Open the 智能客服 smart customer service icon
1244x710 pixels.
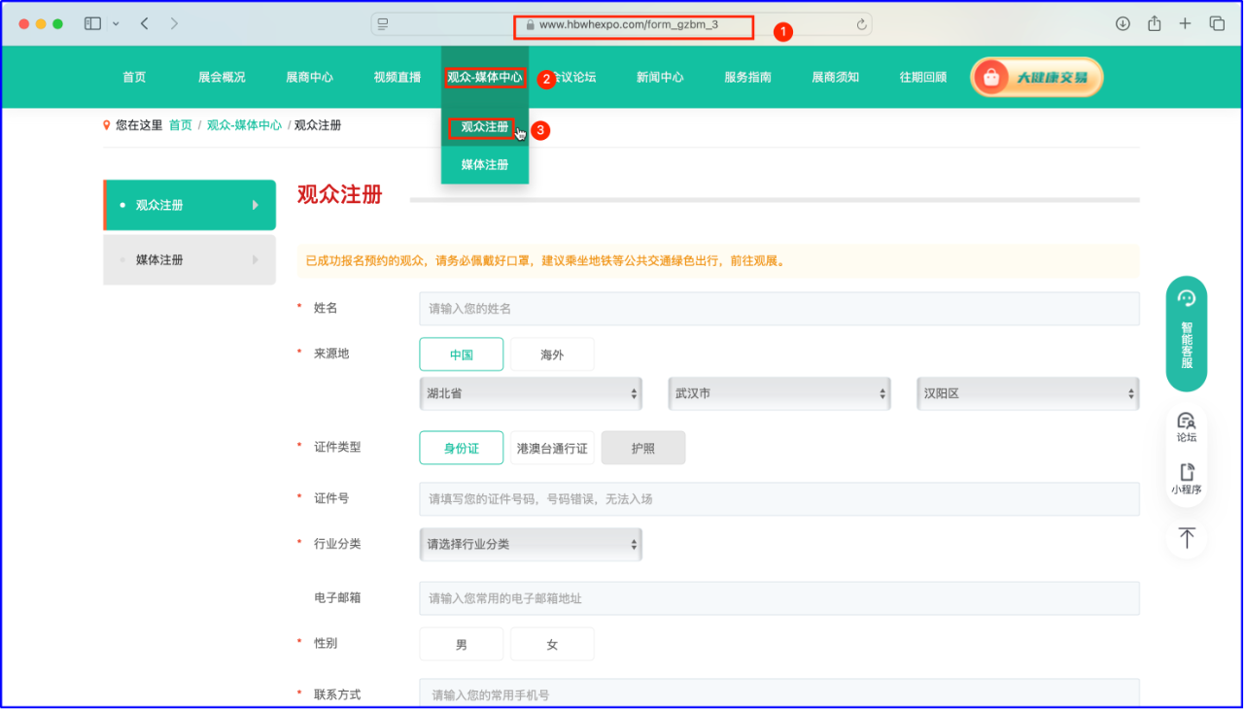pos(1186,333)
